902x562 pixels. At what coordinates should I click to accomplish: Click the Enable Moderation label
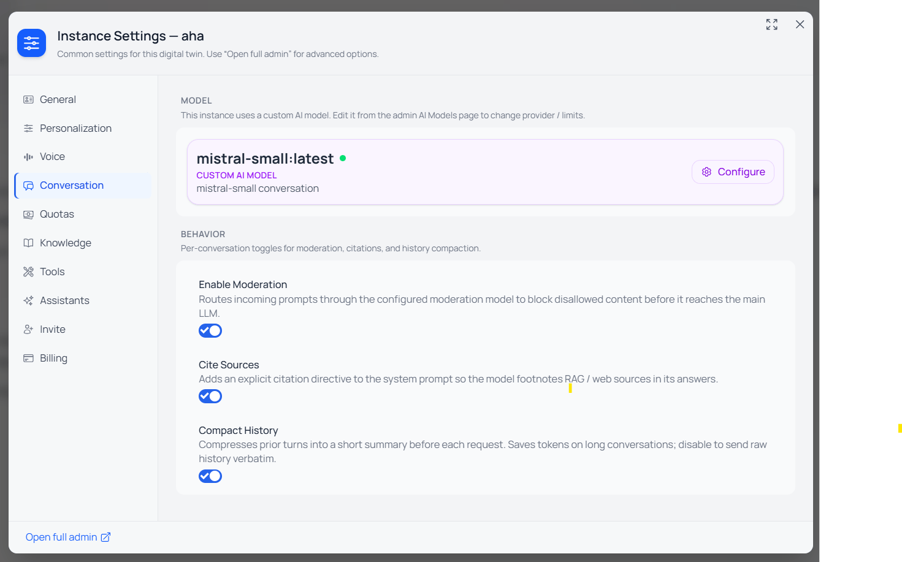[x=243, y=284]
